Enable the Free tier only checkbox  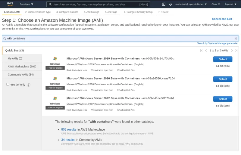pos(8,85)
